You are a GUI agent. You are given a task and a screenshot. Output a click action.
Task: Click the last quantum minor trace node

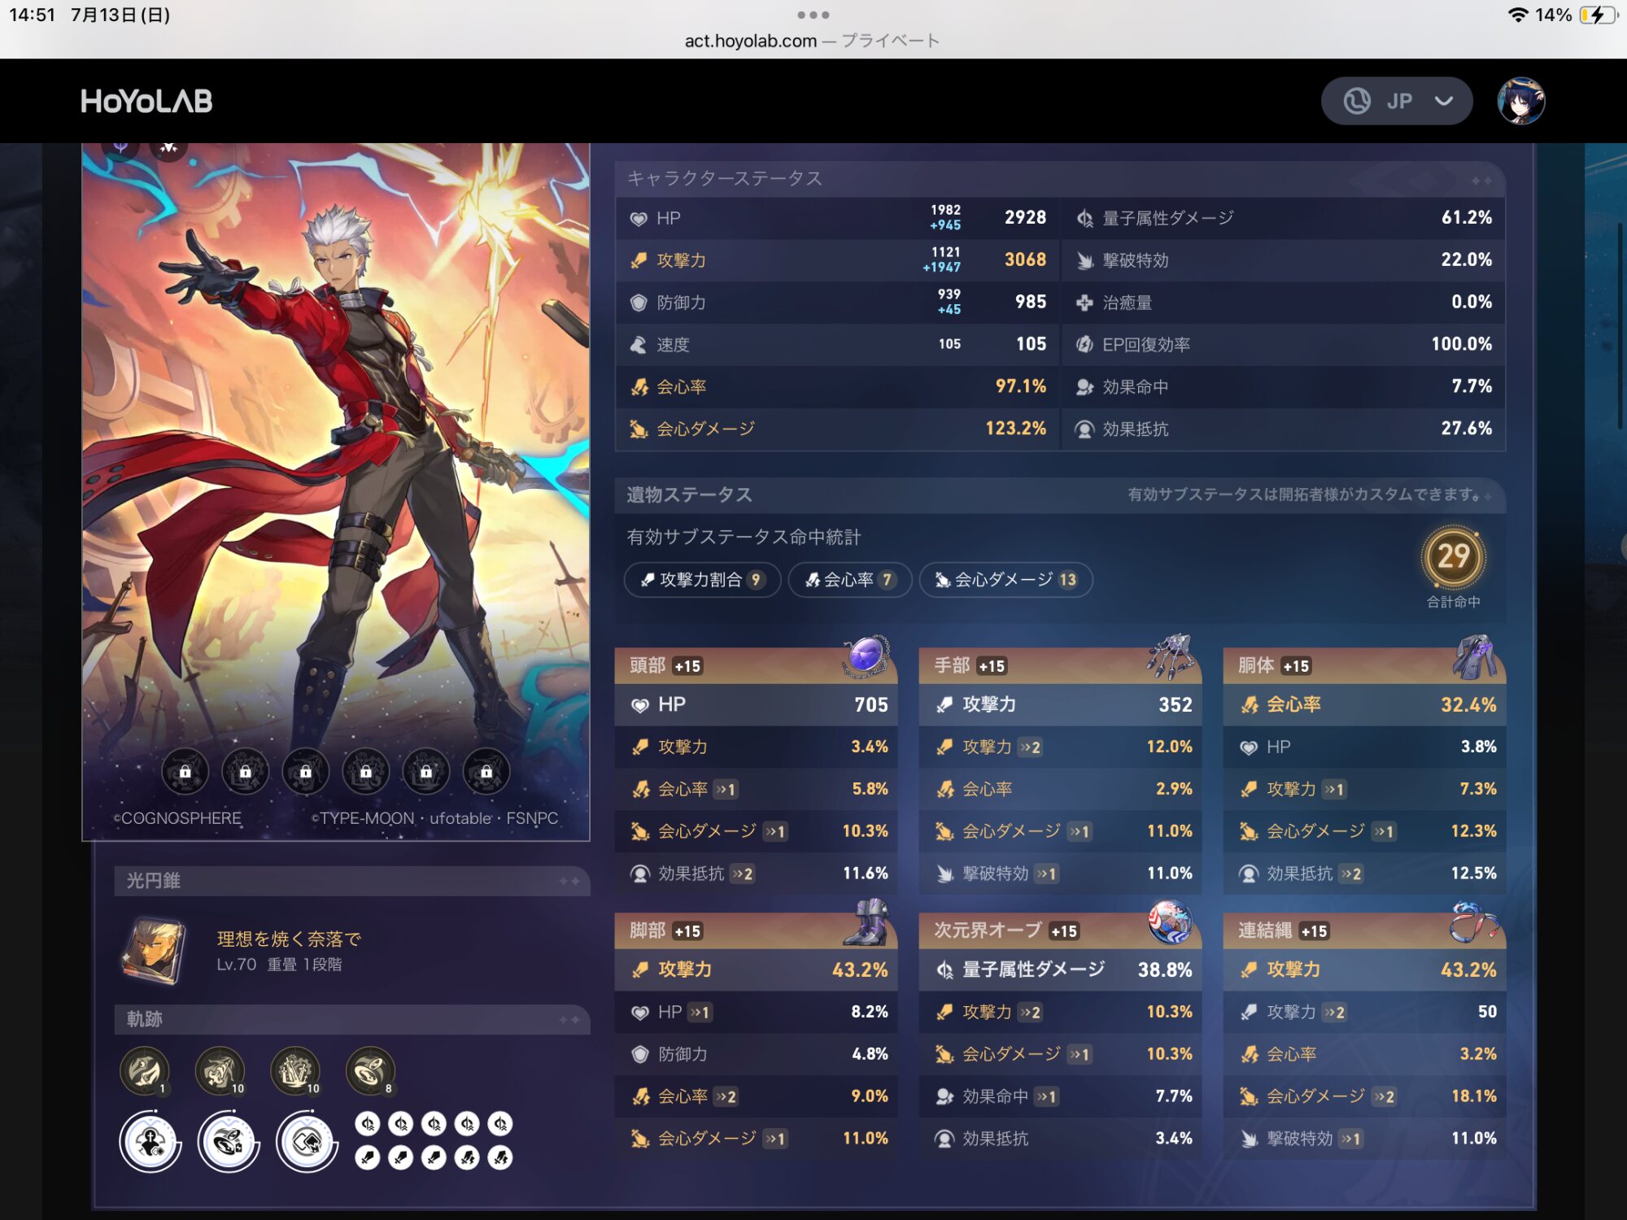click(500, 1124)
